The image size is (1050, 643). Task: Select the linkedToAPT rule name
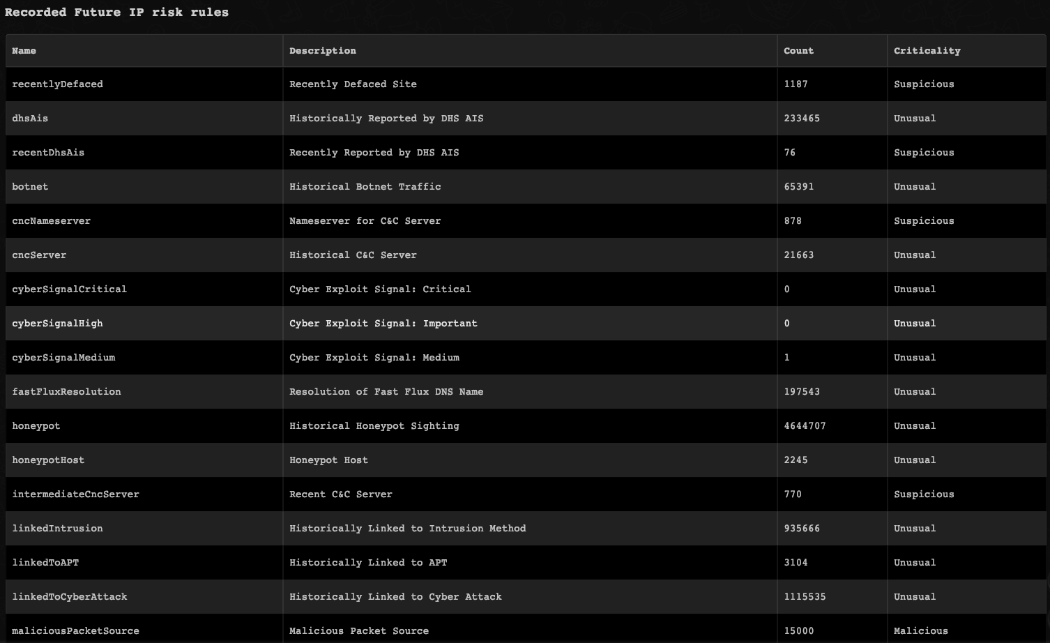tap(45, 563)
